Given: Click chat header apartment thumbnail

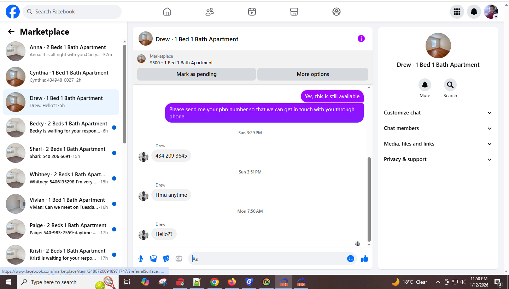Looking at the screenshot, I should pos(146,39).
